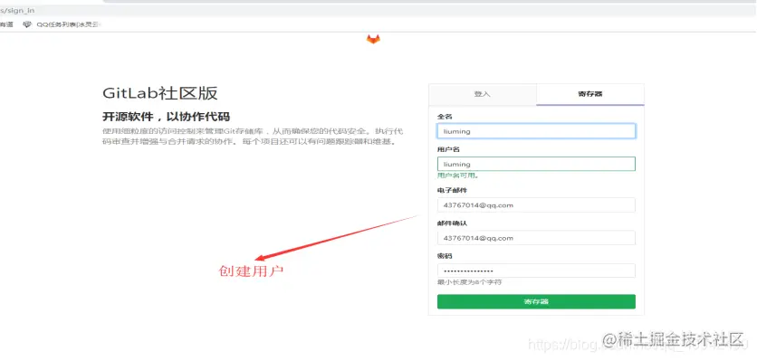Click the browser address bar URL
This screenshot has width=757, height=361.
click(17, 10)
